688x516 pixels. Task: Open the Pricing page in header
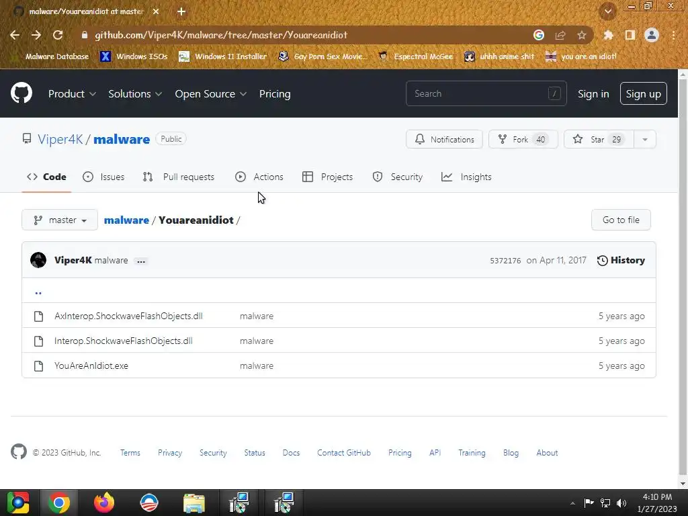click(x=275, y=94)
